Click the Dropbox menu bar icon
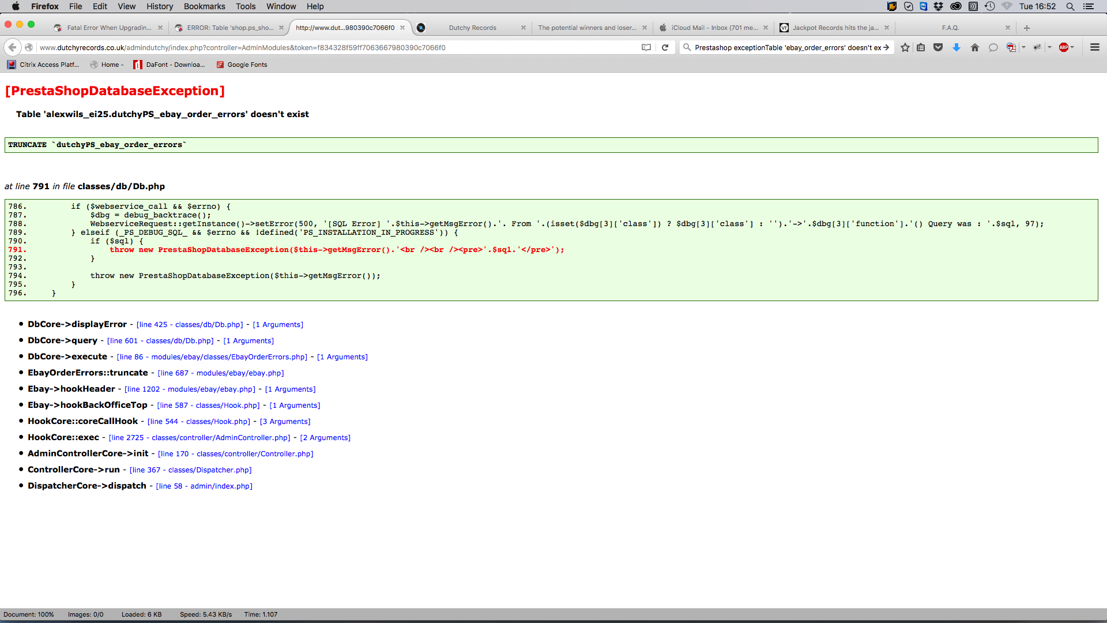Screen dimensions: 1107x623 [939, 6]
